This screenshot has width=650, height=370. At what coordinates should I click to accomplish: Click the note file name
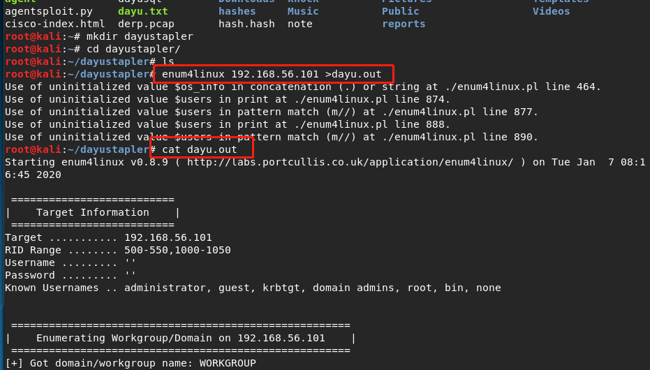click(300, 24)
